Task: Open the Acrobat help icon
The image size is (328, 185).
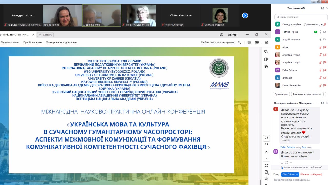Action: pyautogui.click(x=222, y=35)
